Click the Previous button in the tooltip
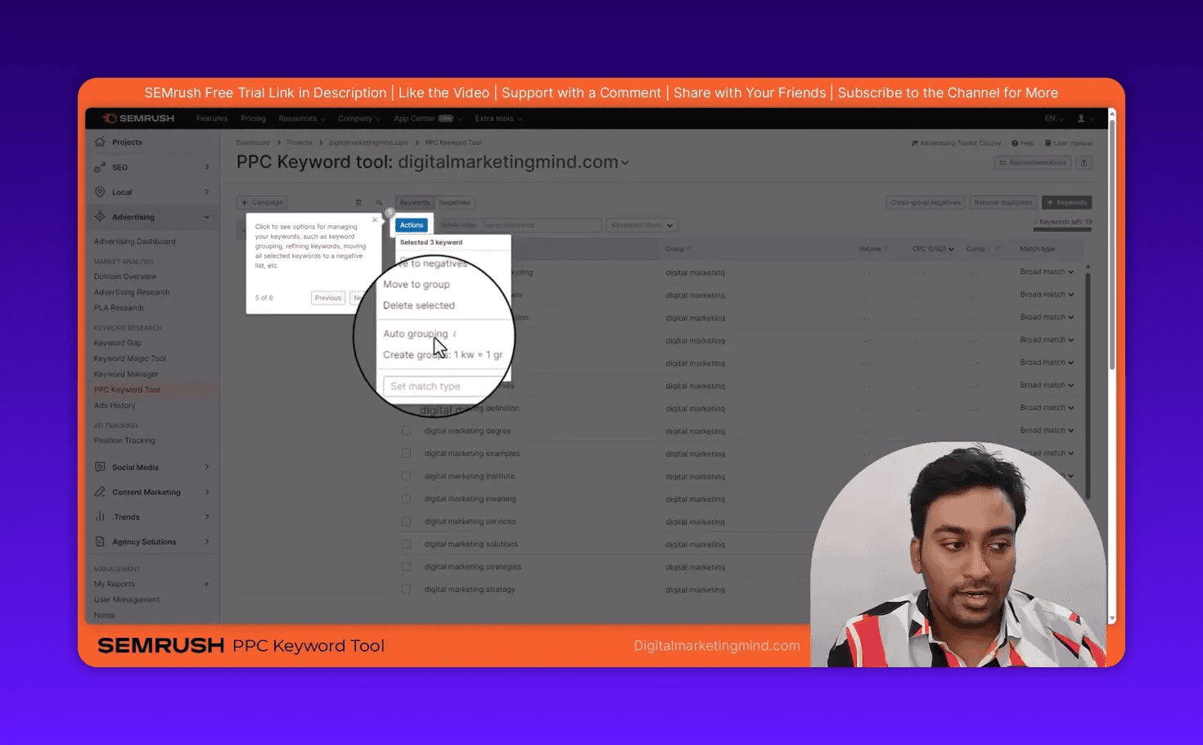Image resolution: width=1203 pixels, height=745 pixels. pos(327,298)
